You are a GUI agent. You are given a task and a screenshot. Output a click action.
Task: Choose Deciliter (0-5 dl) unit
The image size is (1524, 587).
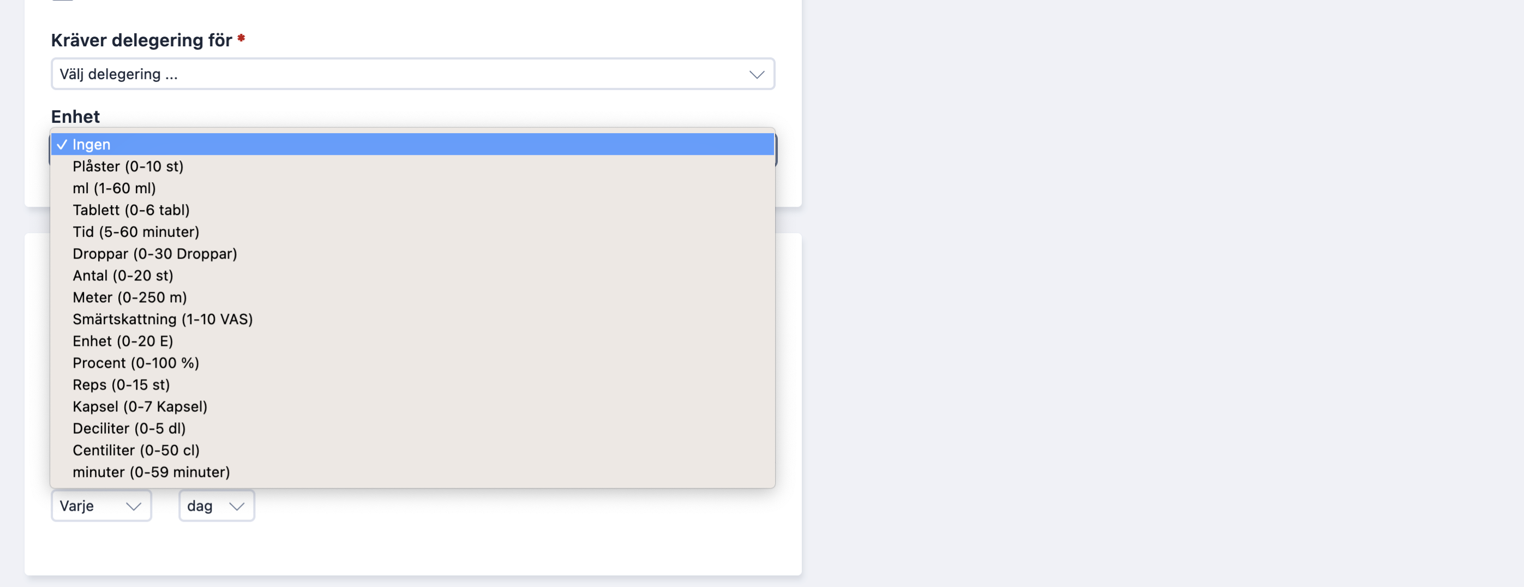[x=413, y=428]
